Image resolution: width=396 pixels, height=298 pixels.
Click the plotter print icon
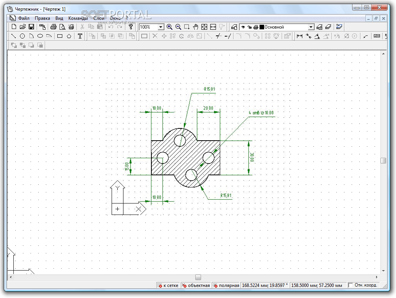[71, 27]
